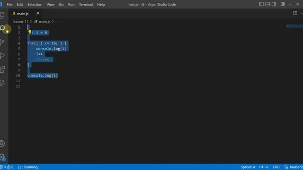Click the lightbulb quick-fix icon on line 2

[30, 32]
